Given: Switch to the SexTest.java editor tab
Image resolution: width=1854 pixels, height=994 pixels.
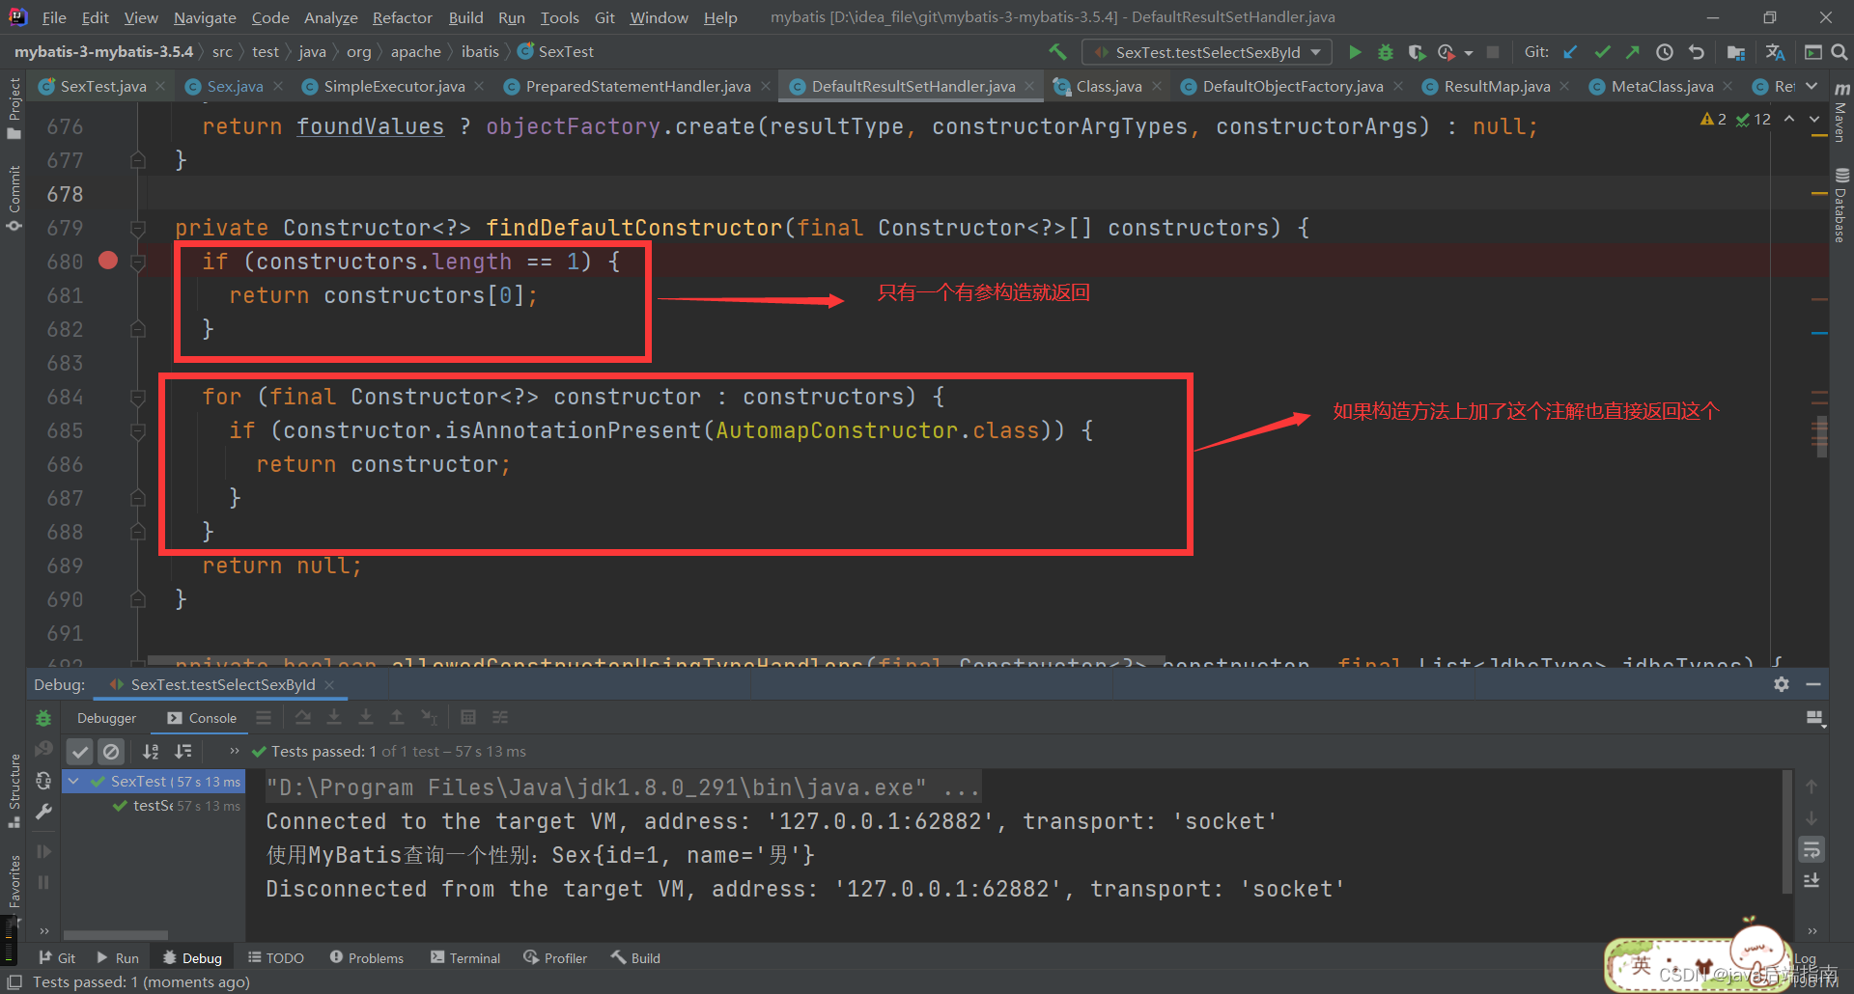Looking at the screenshot, I should coord(102,86).
